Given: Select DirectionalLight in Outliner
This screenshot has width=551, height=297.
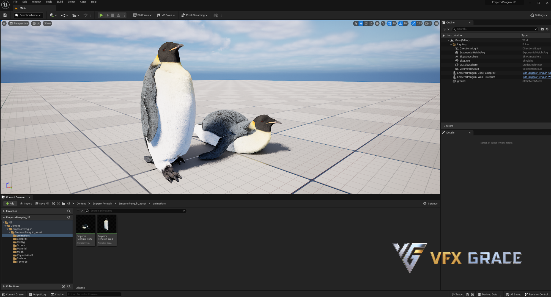Looking at the screenshot, I should pyautogui.click(x=469, y=48).
